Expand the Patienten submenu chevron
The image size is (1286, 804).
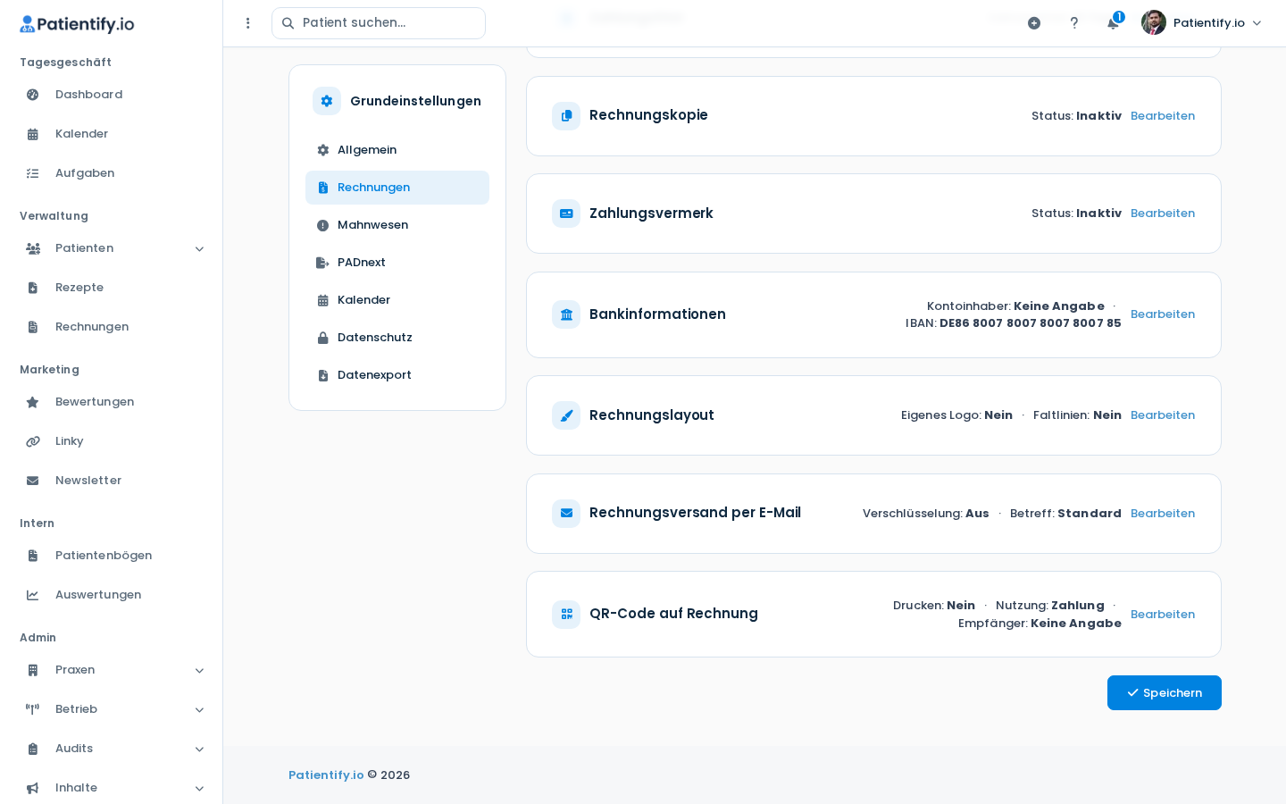[199, 249]
